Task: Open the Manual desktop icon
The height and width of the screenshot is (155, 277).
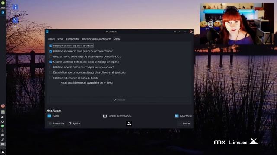Action: click(x=15, y=9)
